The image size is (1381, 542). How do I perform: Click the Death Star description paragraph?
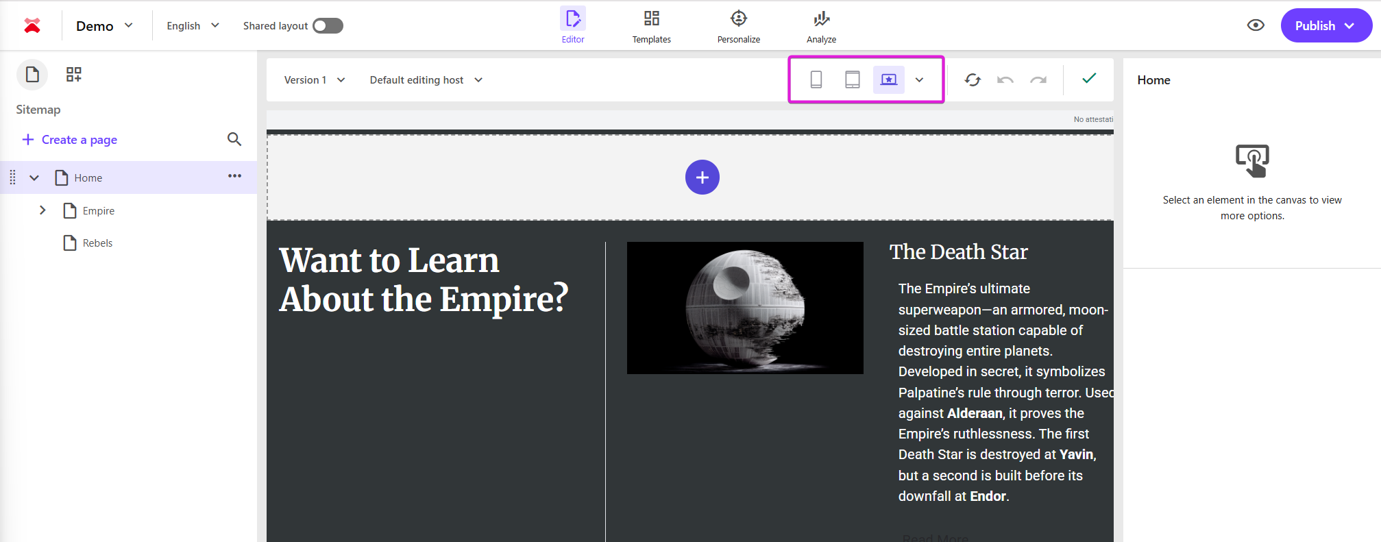point(1005,393)
